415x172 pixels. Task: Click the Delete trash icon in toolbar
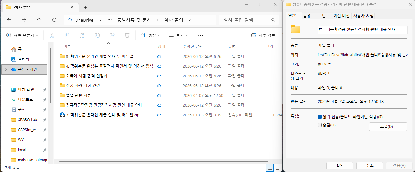pyautogui.click(x=127, y=35)
